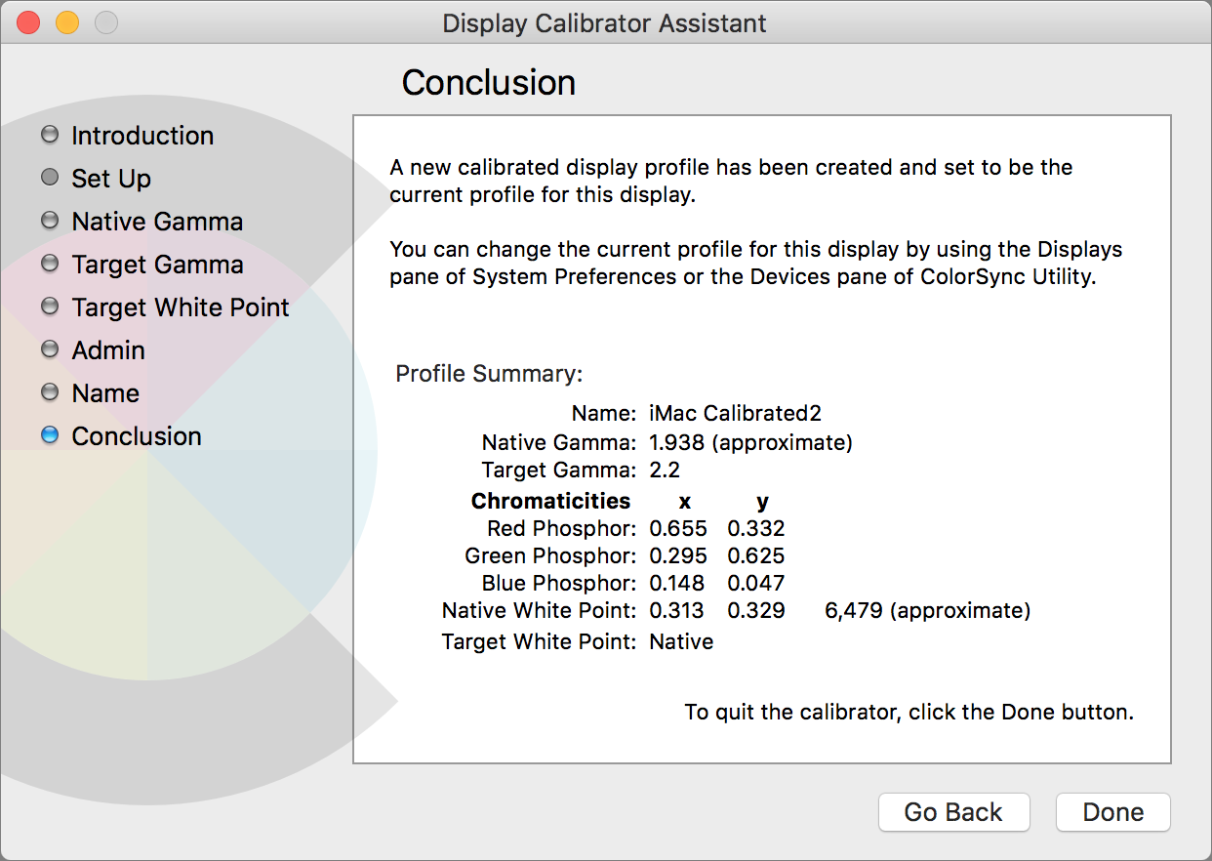Click the "You can change the current profile" paragraph
Viewport: 1212px width, 861px height.
click(756, 263)
